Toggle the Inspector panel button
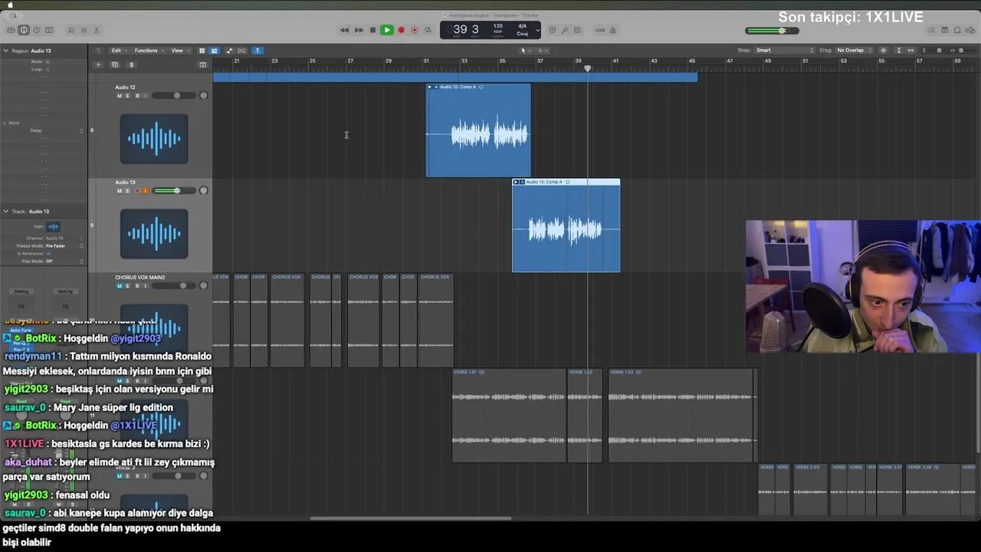Viewport: 981px width, 552px height. (x=24, y=30)
